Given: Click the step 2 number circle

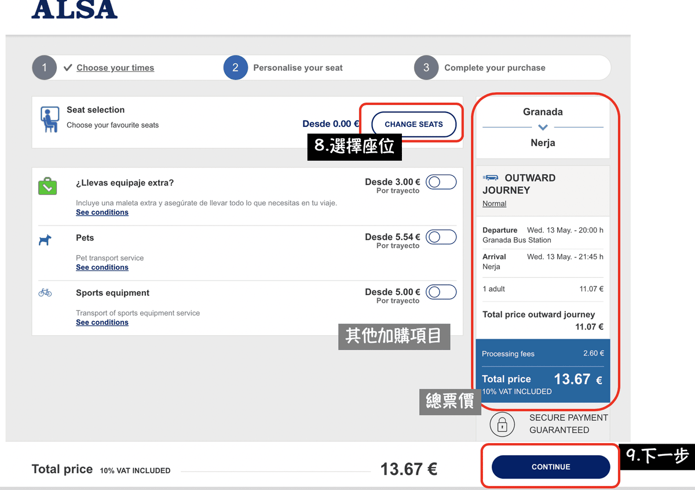Looking at the screenshot, I should (235, 68).
